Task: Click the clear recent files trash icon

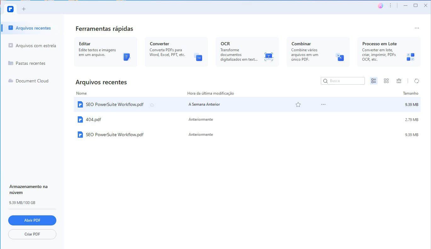Action: click(399, 81)
